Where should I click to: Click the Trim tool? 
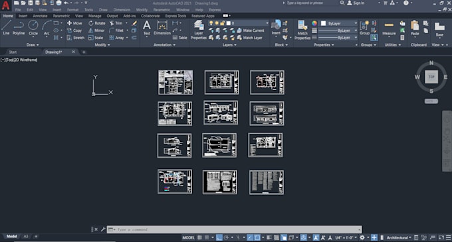click(116, 23)
